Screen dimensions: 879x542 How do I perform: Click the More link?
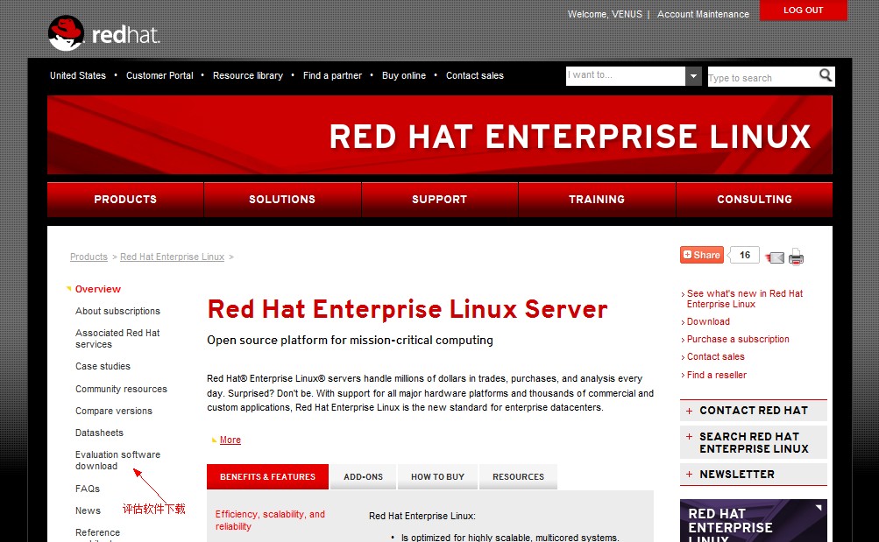[230, 440]
